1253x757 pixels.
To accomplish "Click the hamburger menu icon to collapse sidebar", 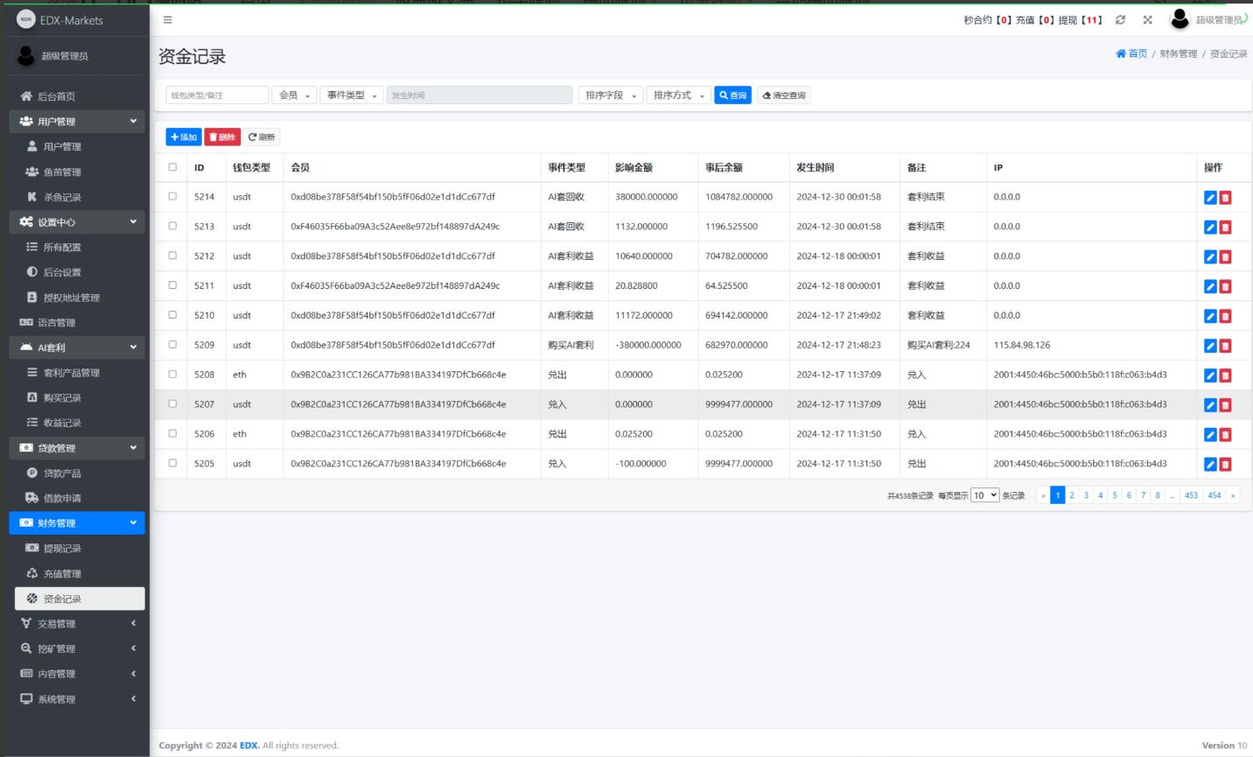I will [168, 20].
